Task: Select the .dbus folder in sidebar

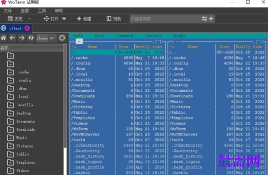Action: 22,89
